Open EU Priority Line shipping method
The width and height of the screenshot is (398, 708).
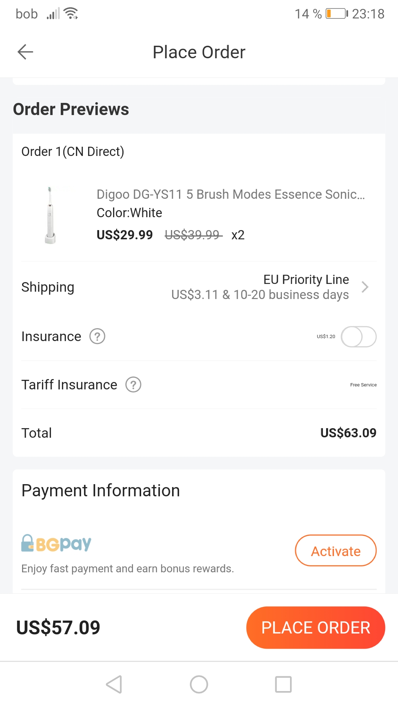click(x=306, y=280)
